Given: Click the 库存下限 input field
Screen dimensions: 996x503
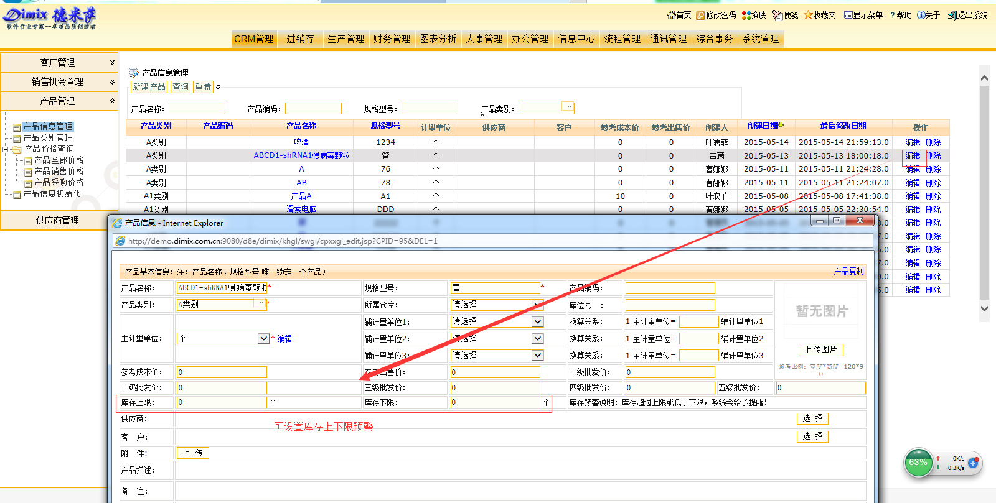Looking at the screenshot, I should pyautogui.click(x=495, y=402).
